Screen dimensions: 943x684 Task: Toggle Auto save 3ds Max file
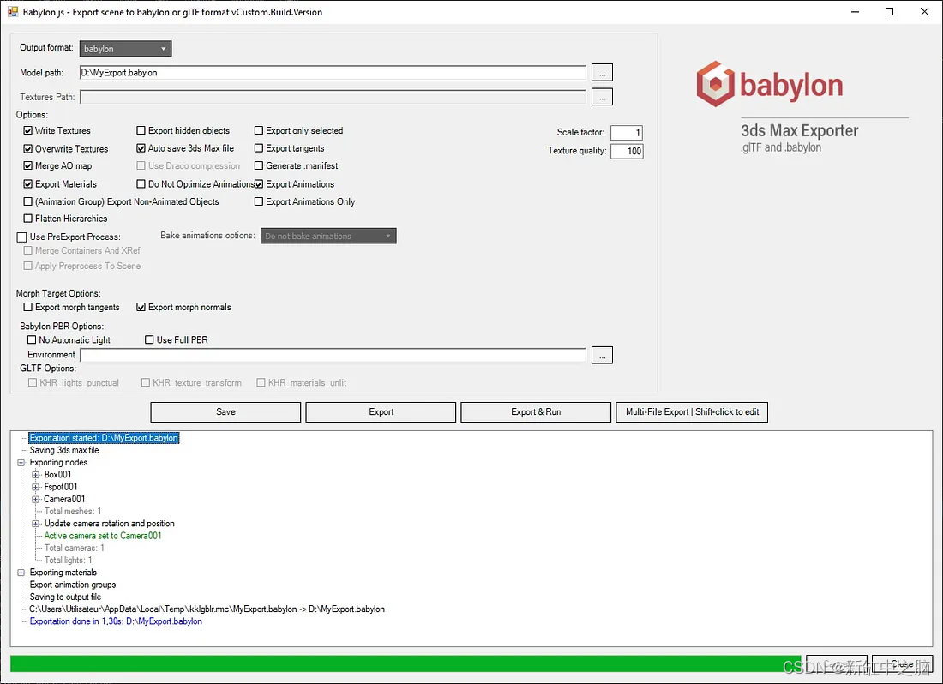[x=141, y=148]
